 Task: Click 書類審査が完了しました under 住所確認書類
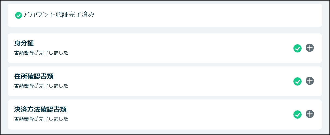(41, 86)
